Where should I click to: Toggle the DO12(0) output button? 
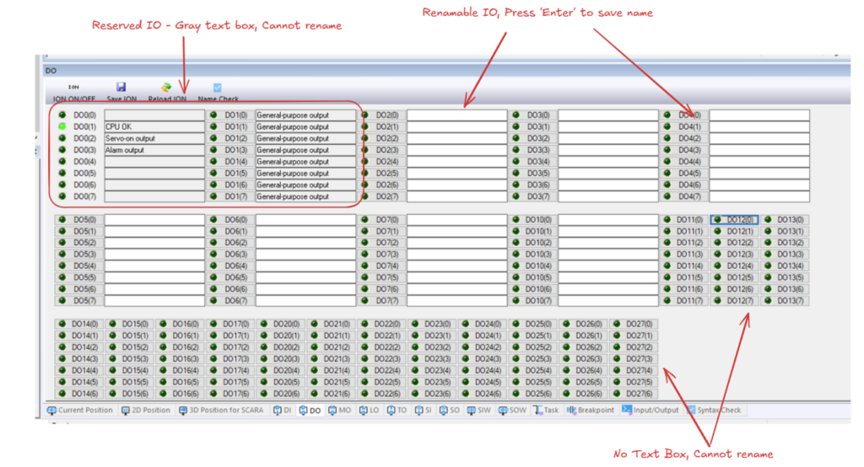(x=734, y=219)
